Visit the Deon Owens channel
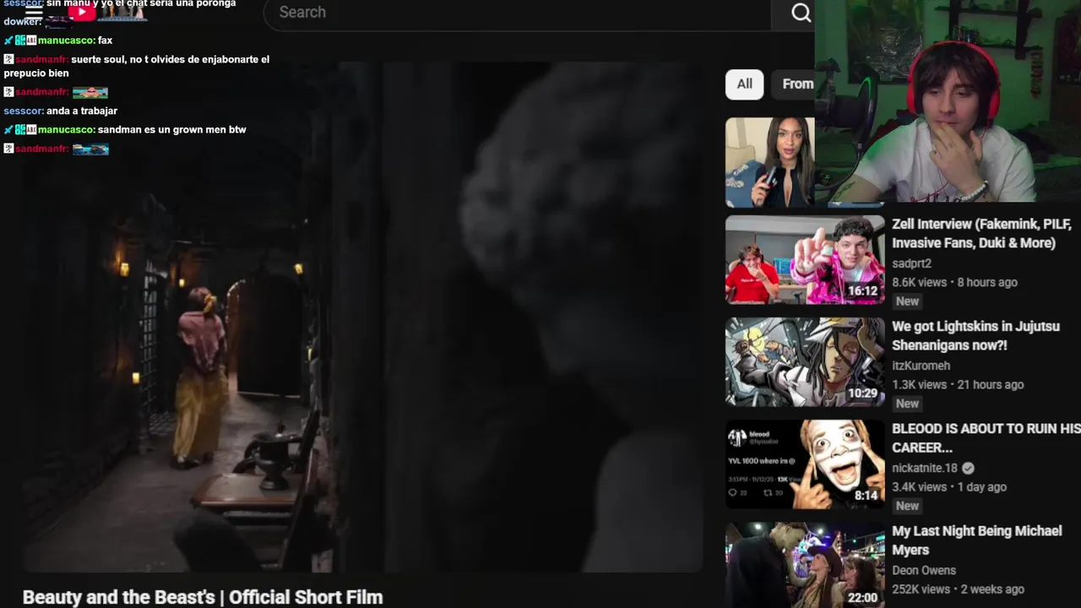This screenshot has width=1081, height=608. 924,570
